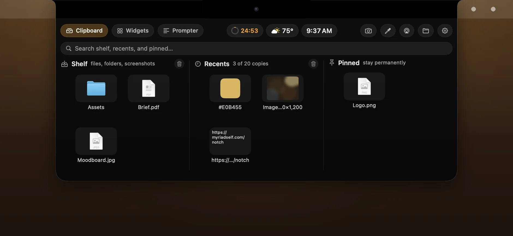513x236 pixels.
Task: Select the myriadself.com/notch link clip
Action: pos(230,141)
